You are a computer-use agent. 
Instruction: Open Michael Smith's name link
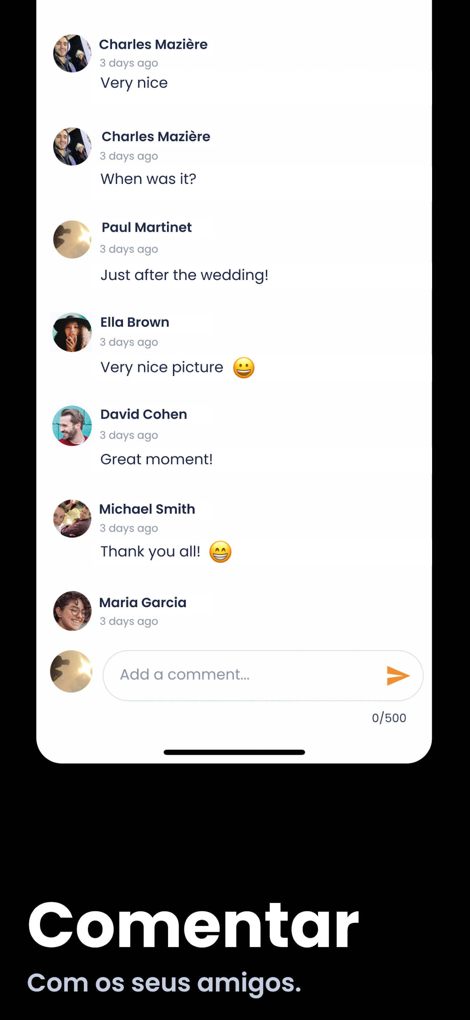(147, 509)
